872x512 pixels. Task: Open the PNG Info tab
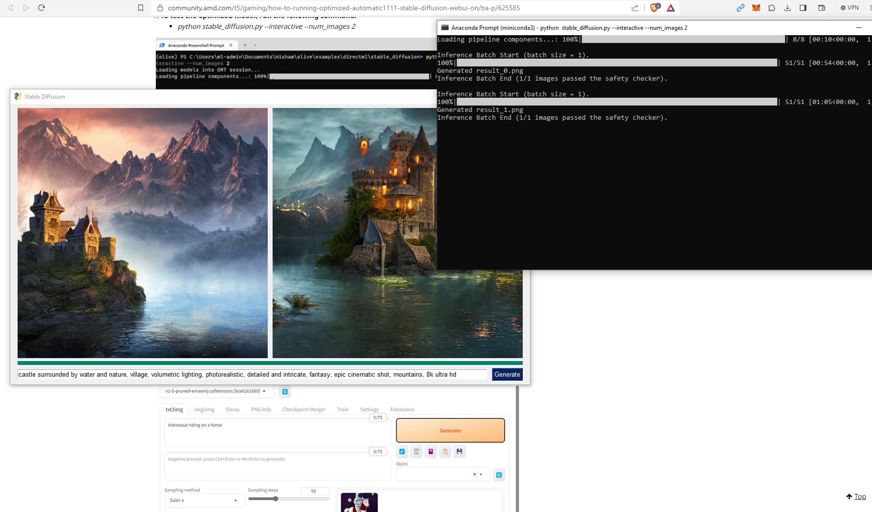tap(261, 409)
